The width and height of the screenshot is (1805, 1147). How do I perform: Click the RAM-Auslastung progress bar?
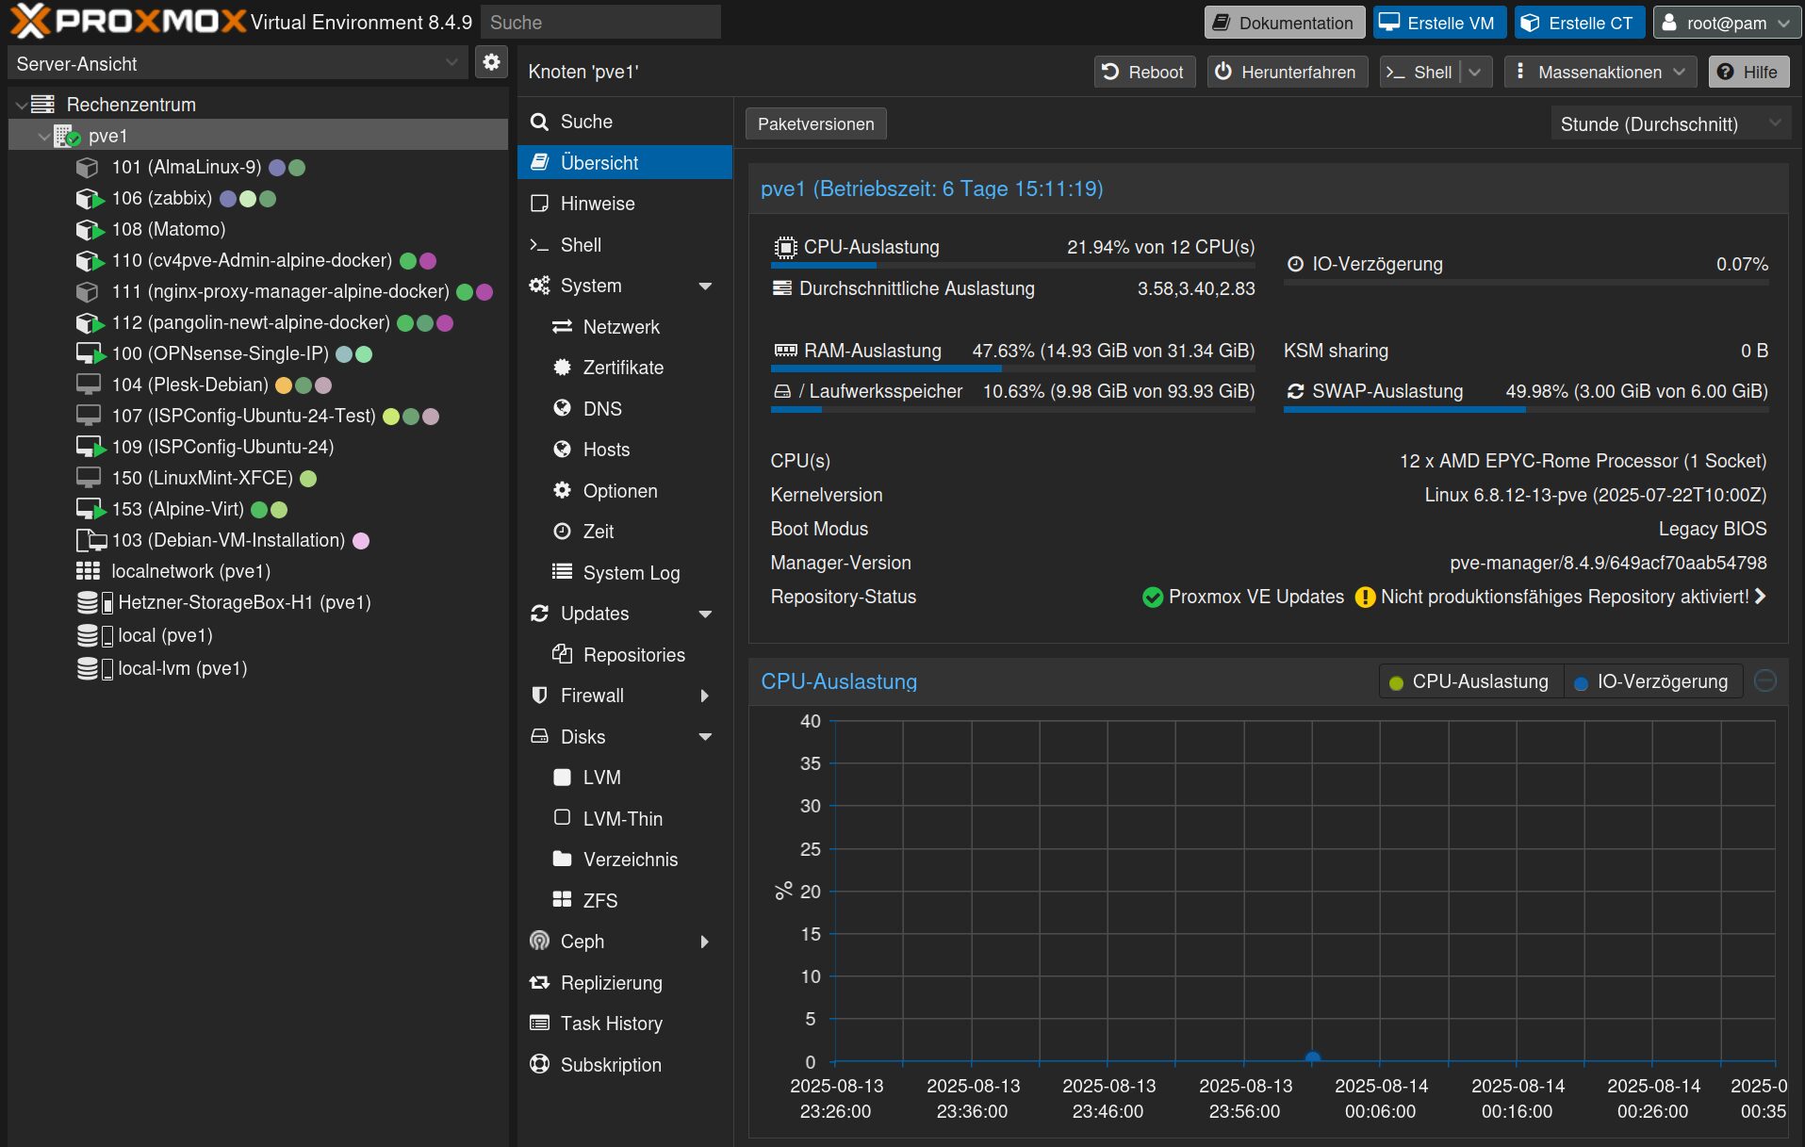1013,369
